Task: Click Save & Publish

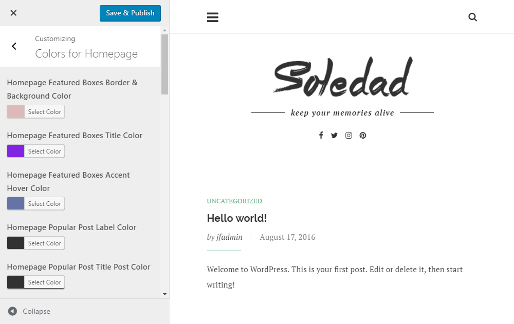Action: pos(130,13)
